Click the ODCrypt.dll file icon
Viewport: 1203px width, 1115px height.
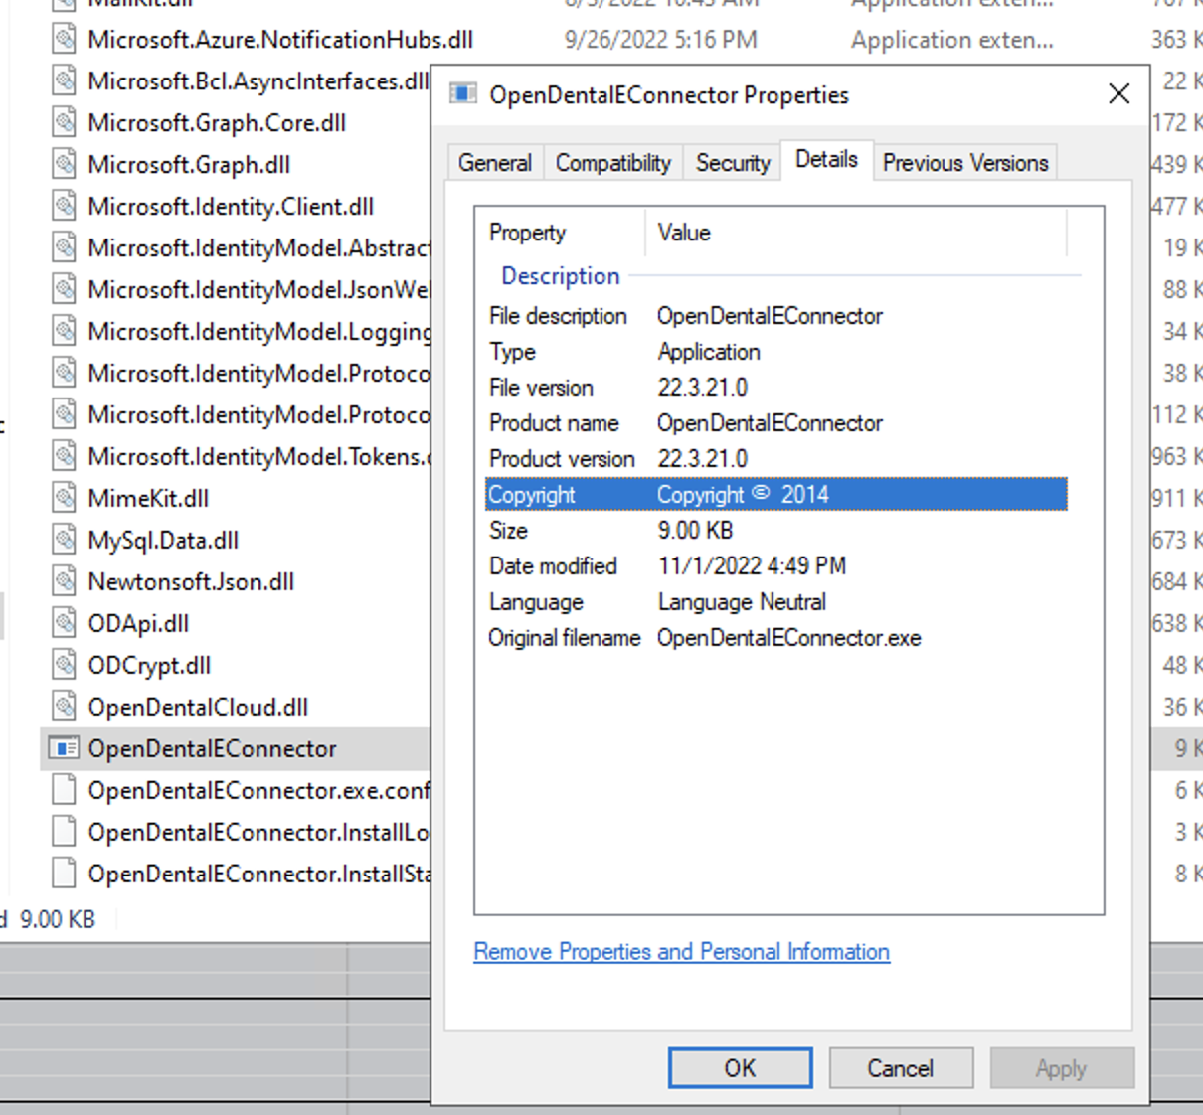pos(65,666)
